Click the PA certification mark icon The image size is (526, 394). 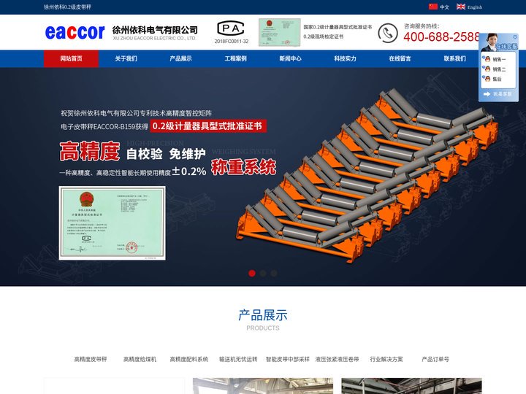231,28
